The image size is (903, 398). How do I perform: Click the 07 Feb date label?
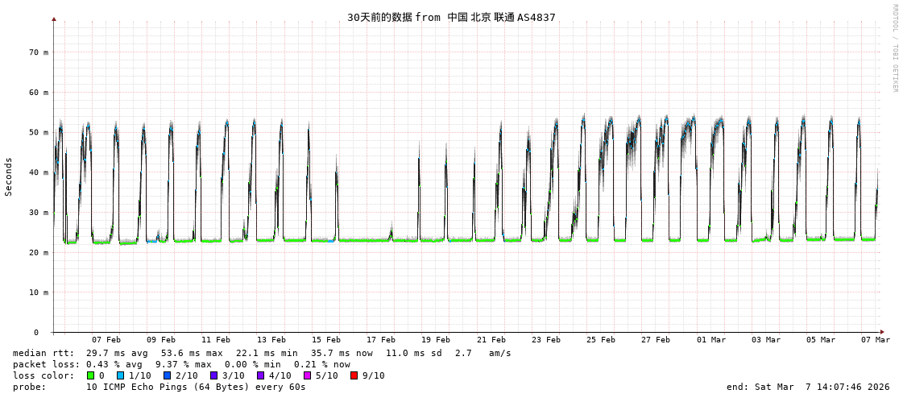click(x=106, y=340)
